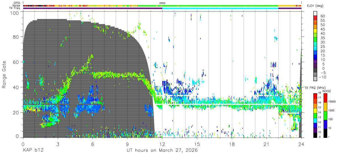Click the ELEV (deg) colorbar title
This screenshot has height=156, width=339.
tap(315, 6)
